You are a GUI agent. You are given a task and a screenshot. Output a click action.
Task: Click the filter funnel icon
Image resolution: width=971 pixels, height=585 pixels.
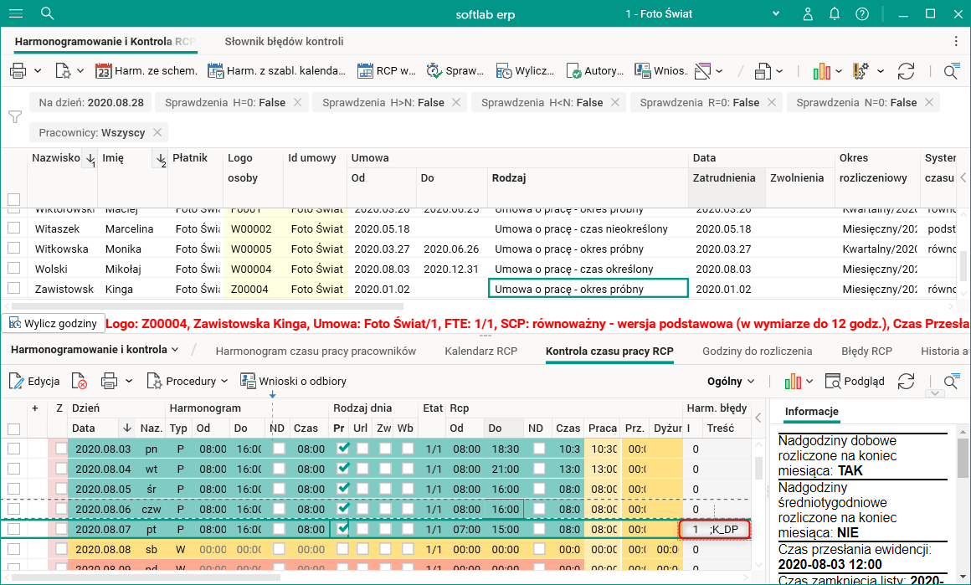pyautogui.click(x=14, y=116)
